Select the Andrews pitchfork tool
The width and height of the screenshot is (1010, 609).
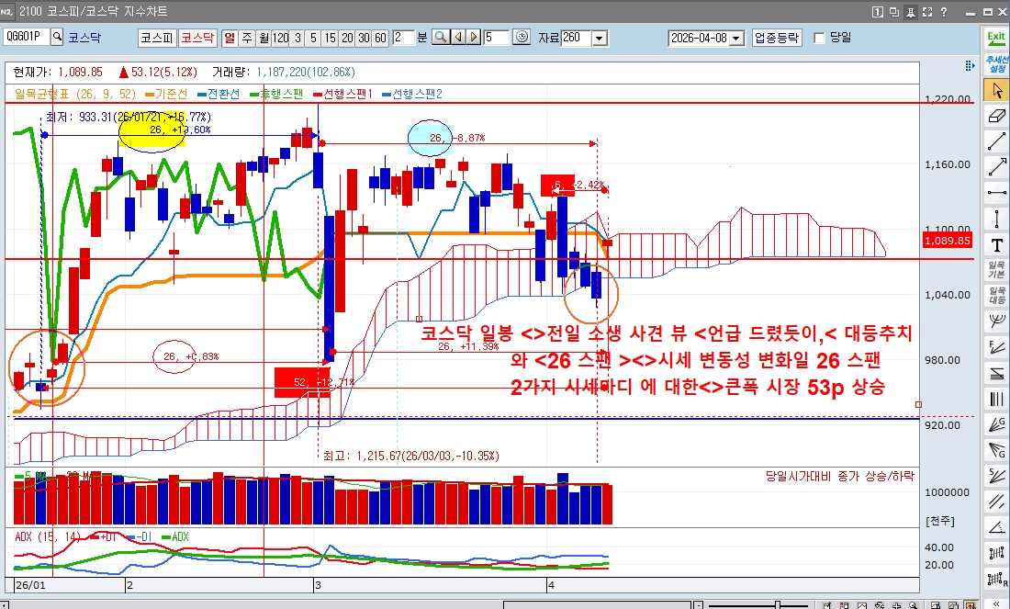point(996,321)
